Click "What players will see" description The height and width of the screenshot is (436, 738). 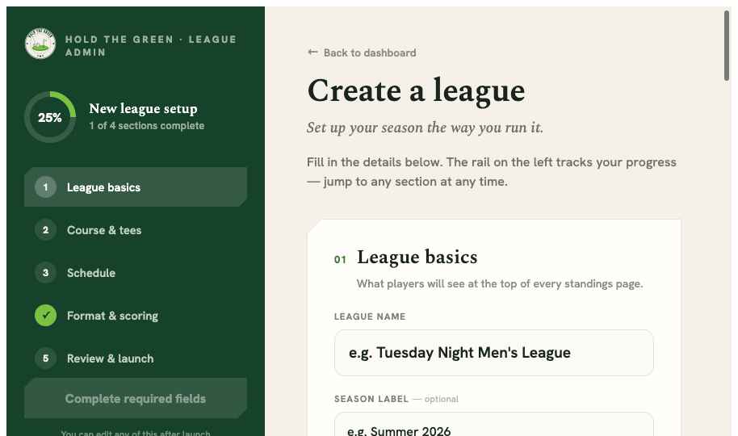(500, 284)
